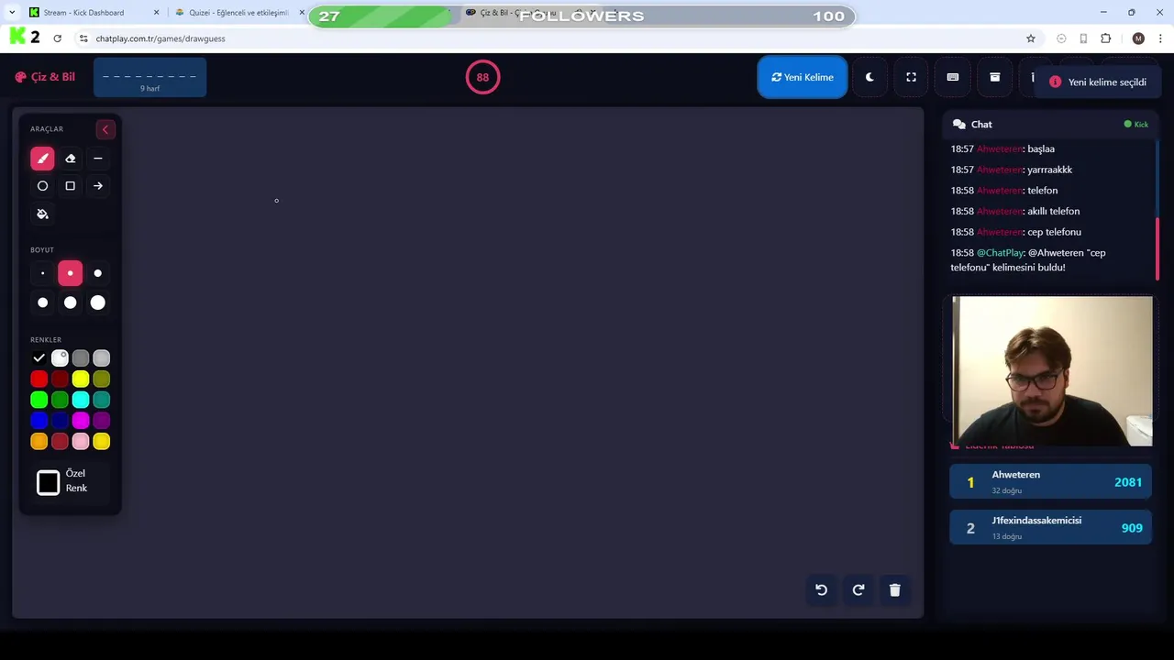Pick the golden yellow swatch in the bottom row
The width and height of the screenshot is (1174, 660).
102,442
